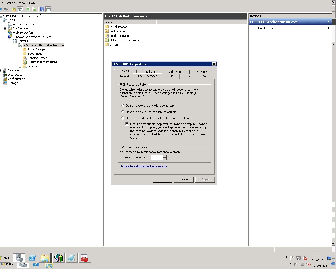Click the Forward arrow in the toolbar
Image resolution: width=336 pixels, height=269 pixels.
pos(6,9)
